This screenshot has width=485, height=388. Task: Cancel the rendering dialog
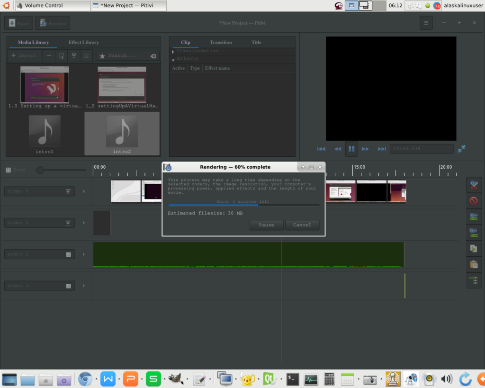[x=302, y=225]
